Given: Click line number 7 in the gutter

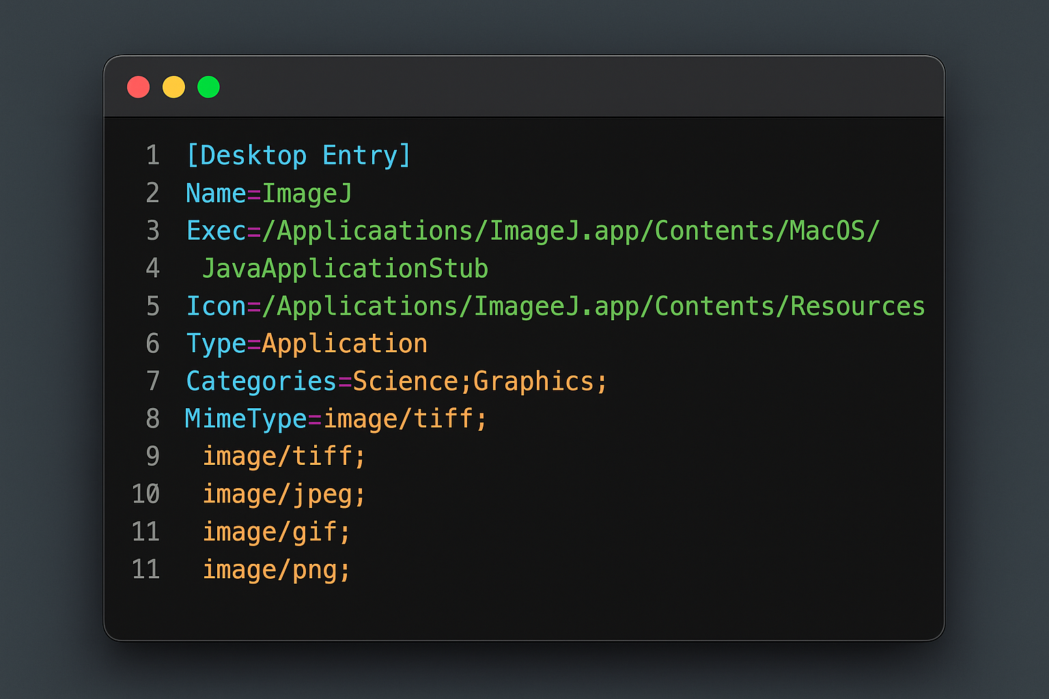Looking at the screenshot, I should tap(153, 381).
